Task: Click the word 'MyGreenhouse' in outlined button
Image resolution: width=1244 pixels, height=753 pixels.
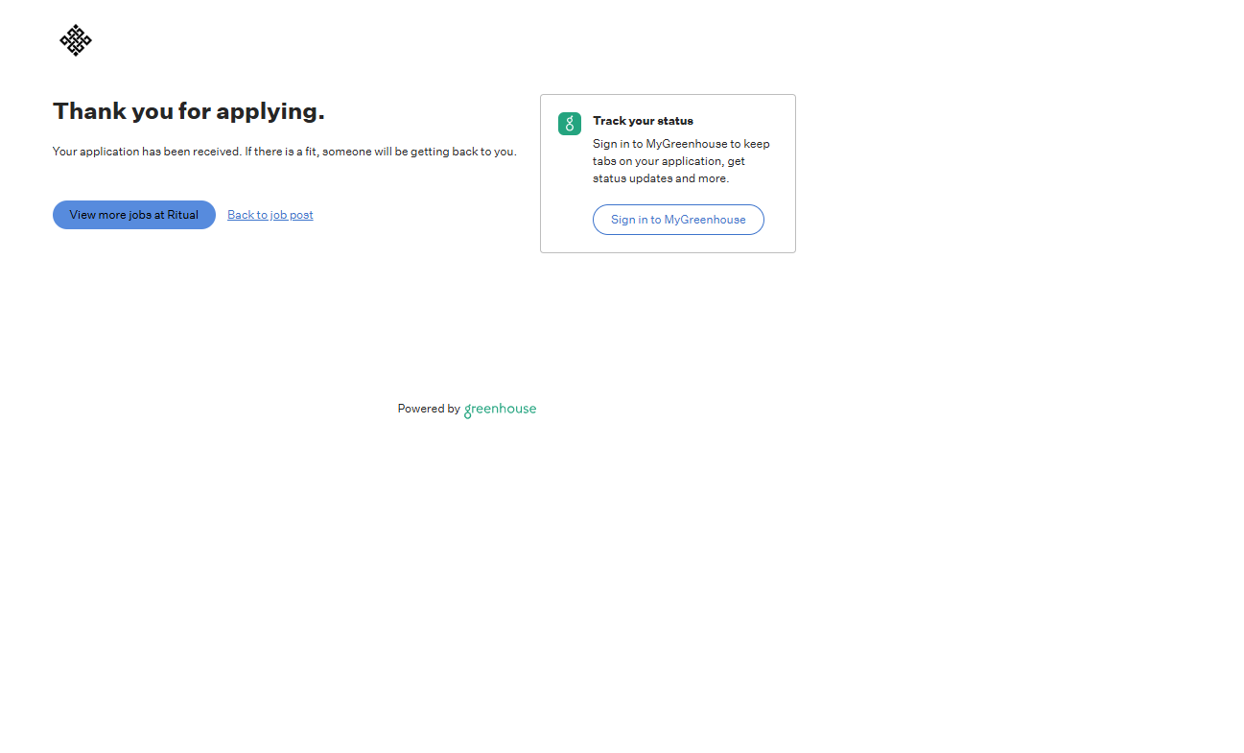Action: (x=705, y=220)
